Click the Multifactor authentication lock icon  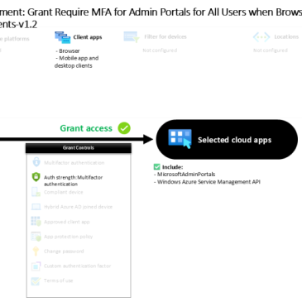pos(36,162)
